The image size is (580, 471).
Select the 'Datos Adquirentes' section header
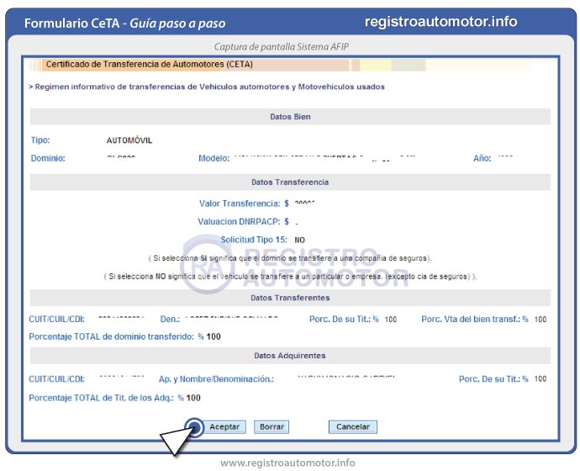290,356
